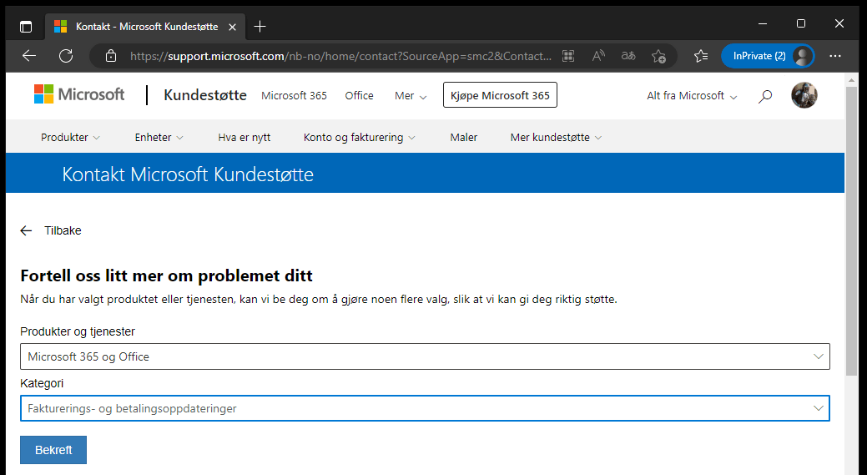Open the tab actions menu icon
This screenshot has width=867, height=475.
[26, 27]
